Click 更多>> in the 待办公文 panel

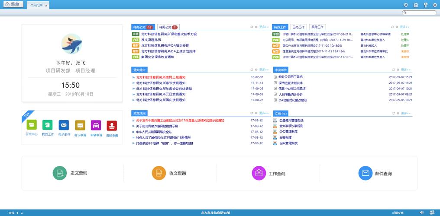(264, 27)
